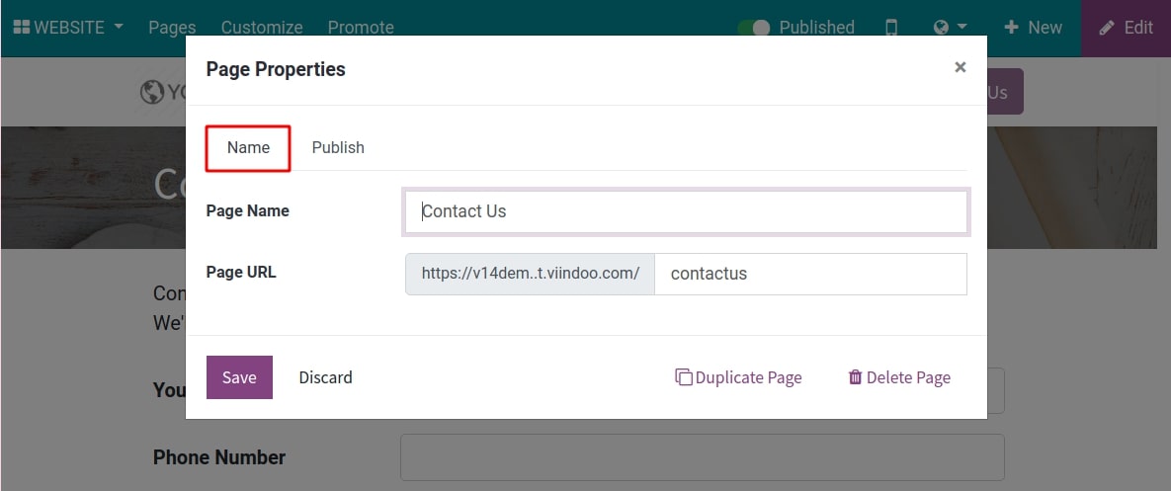1171x491 pixels.
Task: Click the Page Name input field
Action: coord(687,212)
